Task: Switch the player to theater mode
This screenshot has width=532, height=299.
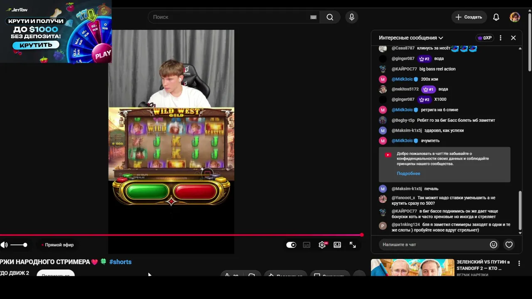Action: coord(337,245)
